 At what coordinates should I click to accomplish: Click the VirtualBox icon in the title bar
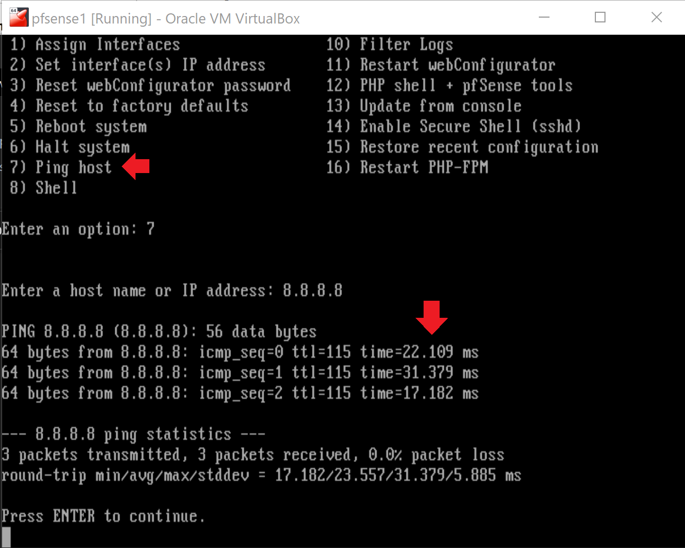(x=19, y=18)
